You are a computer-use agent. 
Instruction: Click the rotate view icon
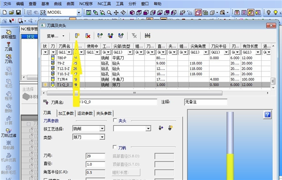coord(123,12)
